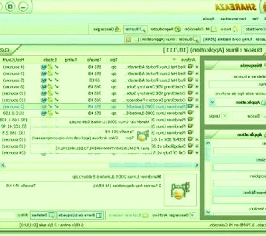The width and height of the screenshot is (266, 236).
Task: Click the down arrow of Application panel scrollbar
Action: (x=208, y=212)
